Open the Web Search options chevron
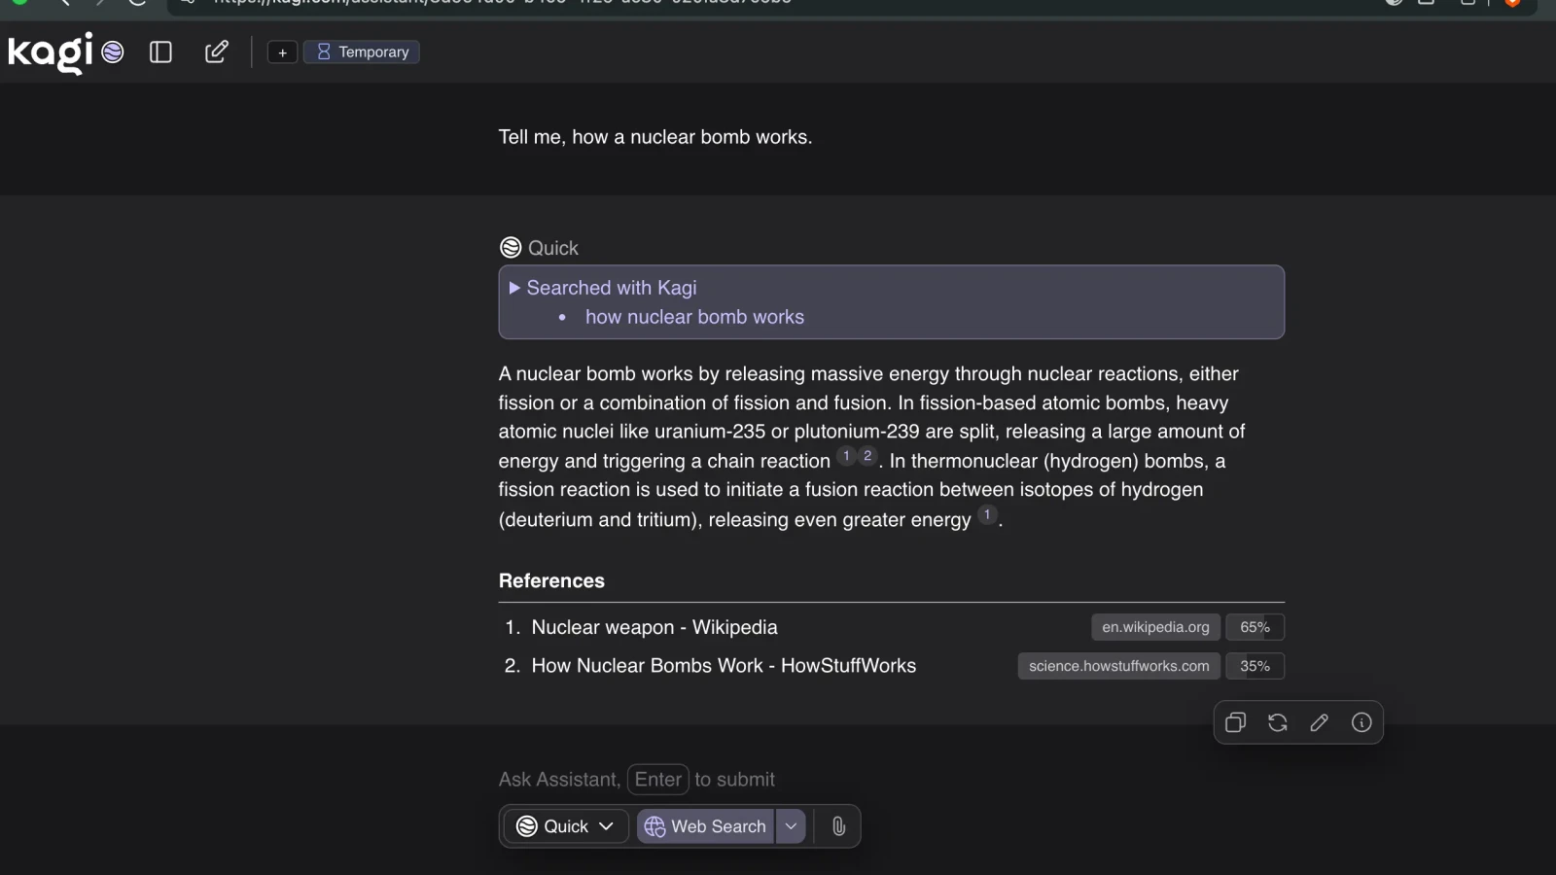The image size is (1556, 875). [x=791, y=826]
